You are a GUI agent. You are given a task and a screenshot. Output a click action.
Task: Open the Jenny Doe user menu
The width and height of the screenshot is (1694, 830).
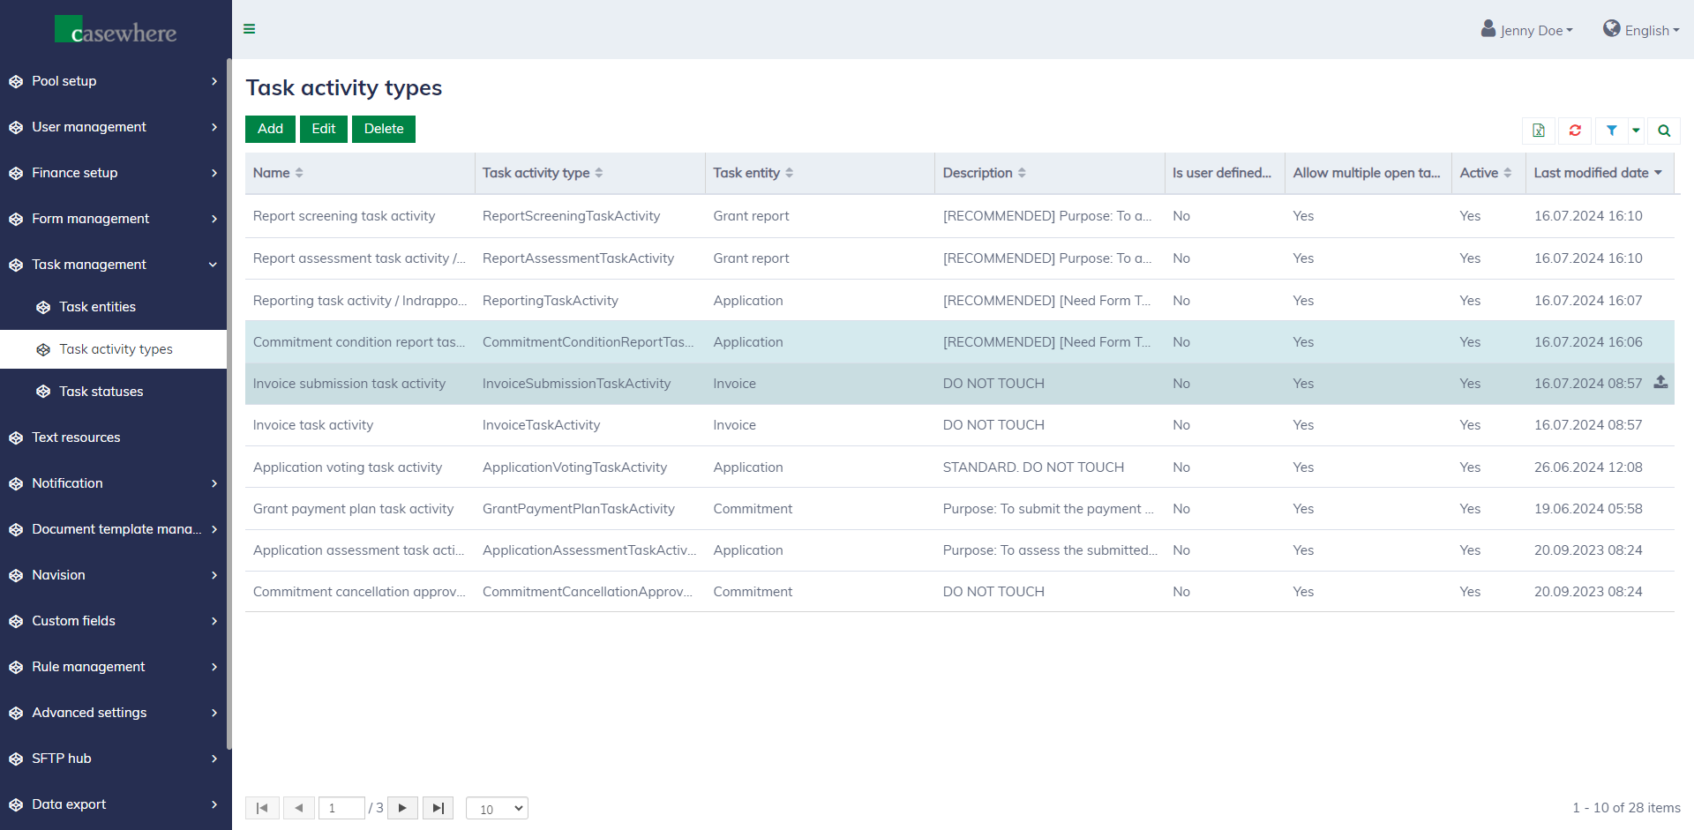coord(1526,30)
